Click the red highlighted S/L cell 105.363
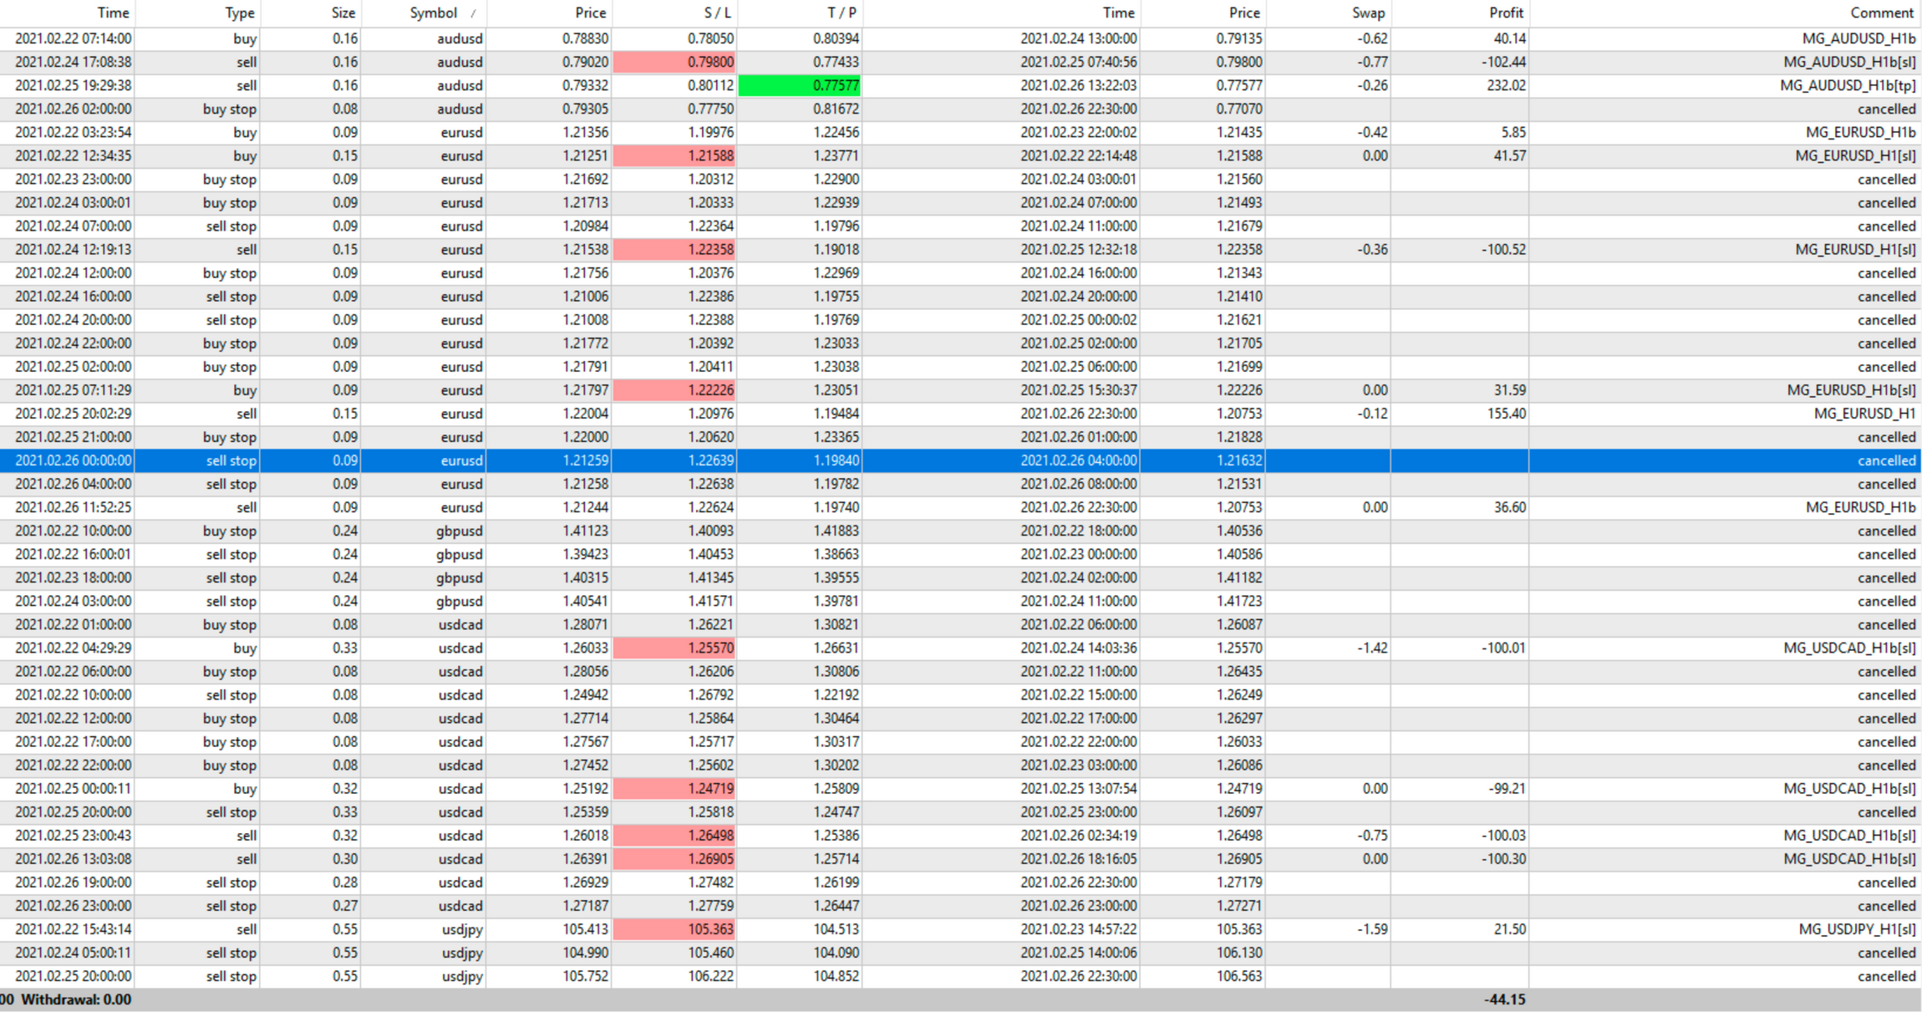 point(674,929)
